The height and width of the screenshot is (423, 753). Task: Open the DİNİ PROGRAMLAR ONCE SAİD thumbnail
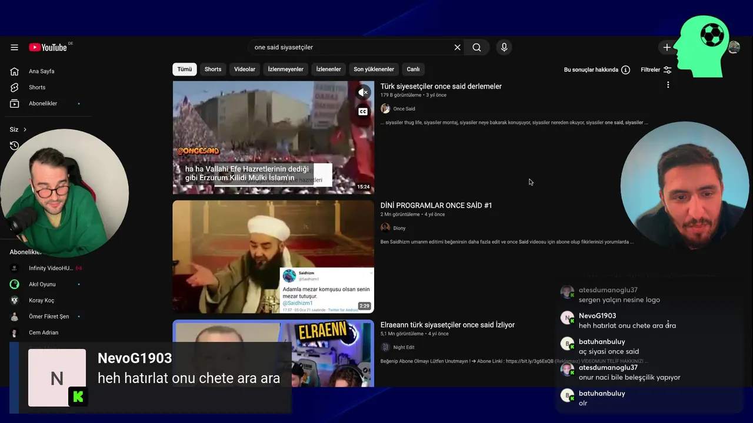pyautogui.click(x=273, y=257)
